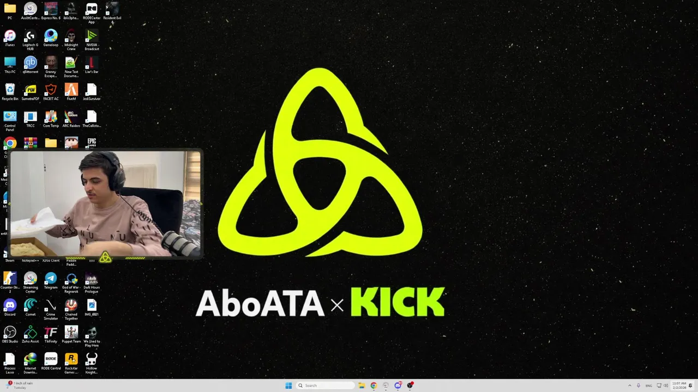Select the New Text Document file
The image size is (698, 392).
(71, 67)
